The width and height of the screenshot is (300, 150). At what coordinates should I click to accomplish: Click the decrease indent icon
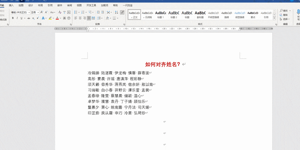pyautogui.click(x=98, y=12)
